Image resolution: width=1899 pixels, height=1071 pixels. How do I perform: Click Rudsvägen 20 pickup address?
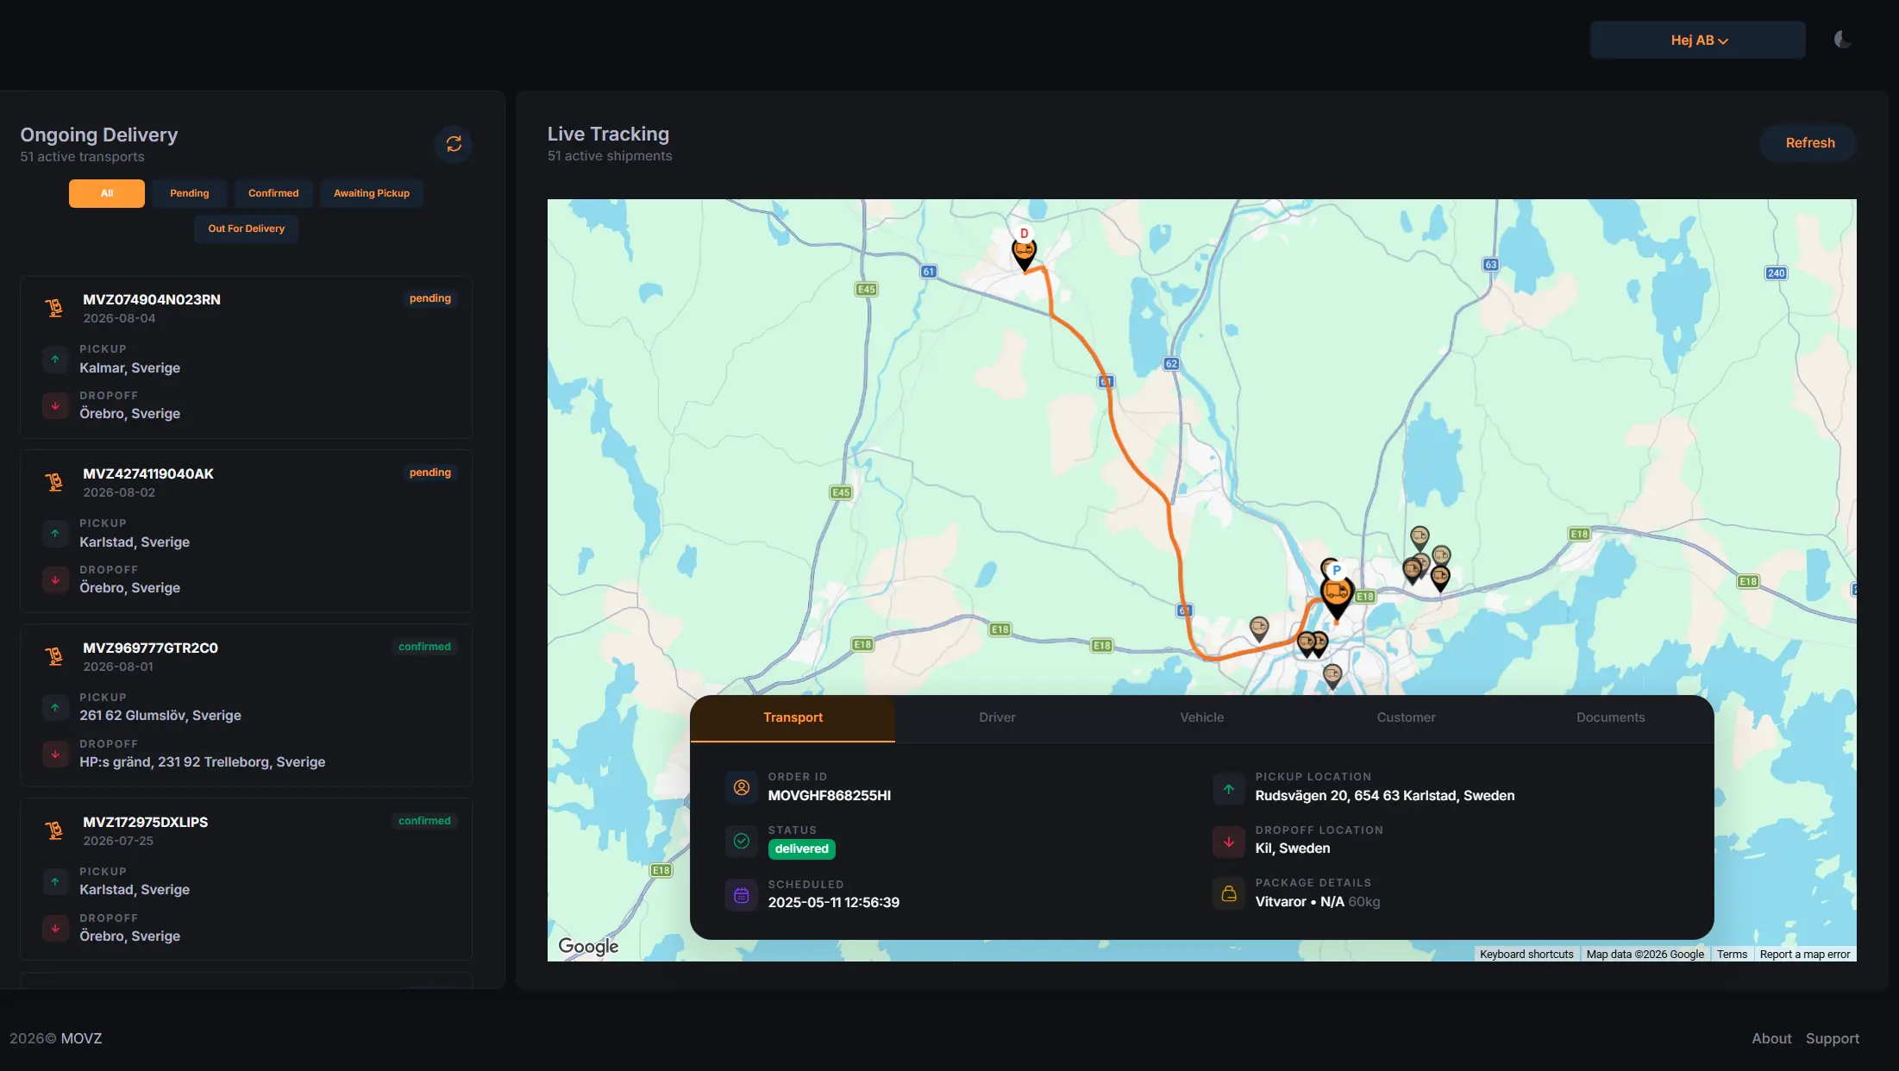click(1384, 796)
